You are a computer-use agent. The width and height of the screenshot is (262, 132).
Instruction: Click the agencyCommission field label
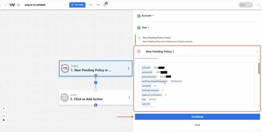pyautogui.click(x=152, y=95)
